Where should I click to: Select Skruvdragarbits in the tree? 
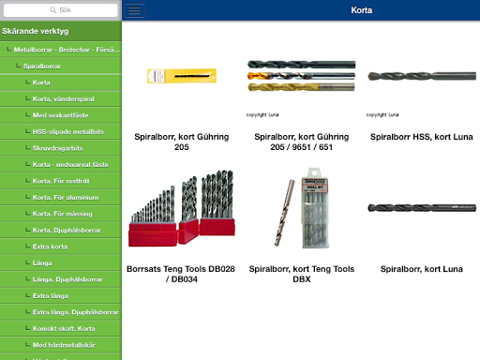pos(61,148)
